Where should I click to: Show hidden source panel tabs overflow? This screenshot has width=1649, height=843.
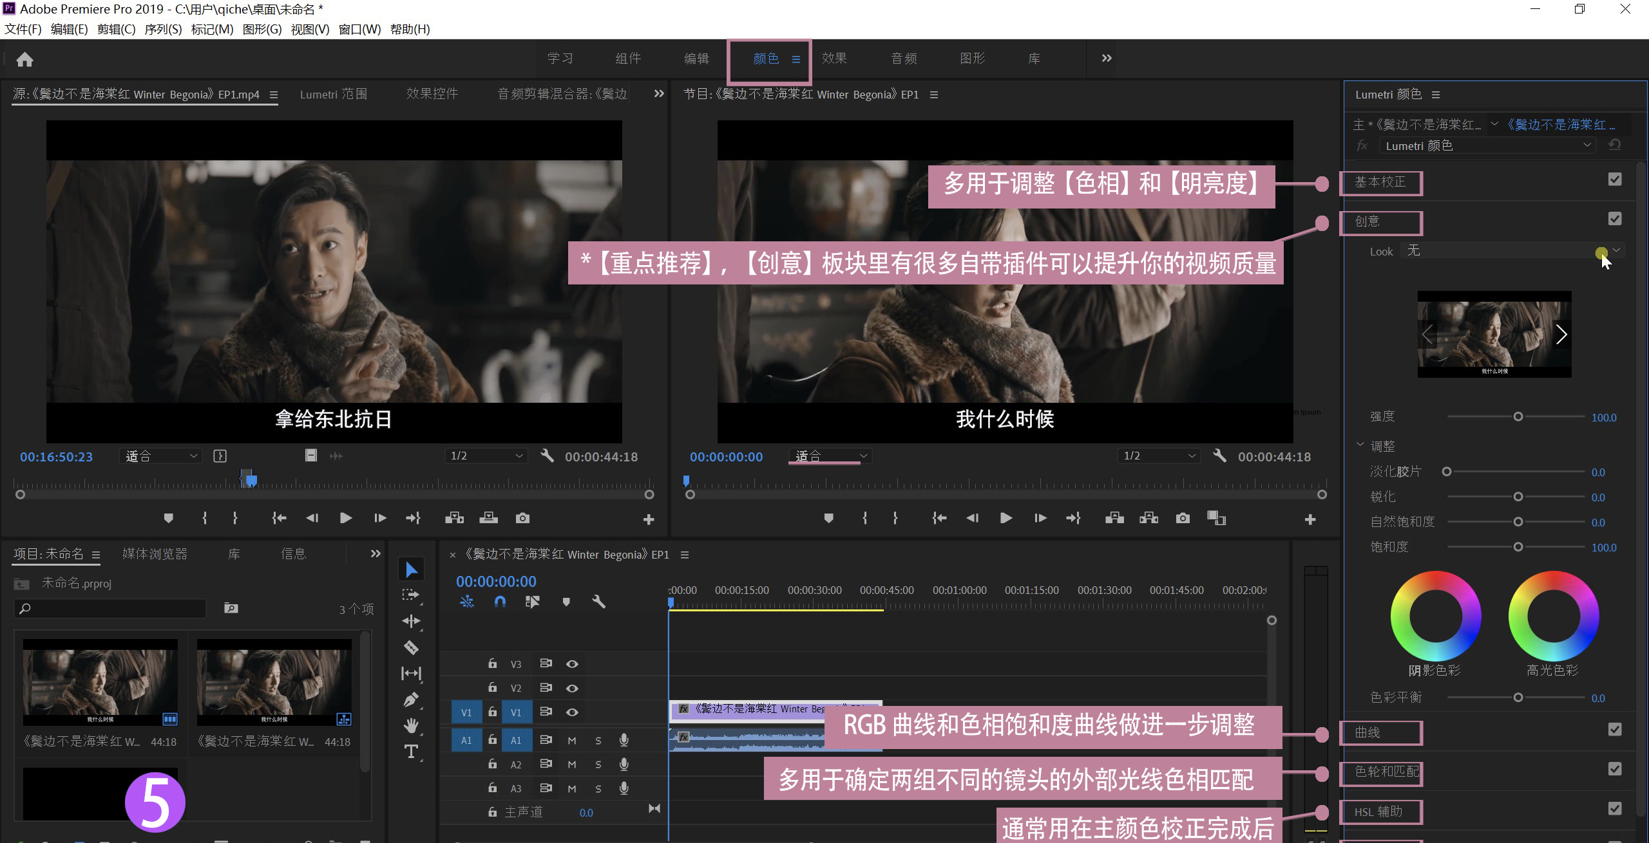658,94
